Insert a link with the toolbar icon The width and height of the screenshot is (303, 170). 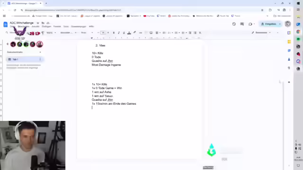click(x=141, y=33)
